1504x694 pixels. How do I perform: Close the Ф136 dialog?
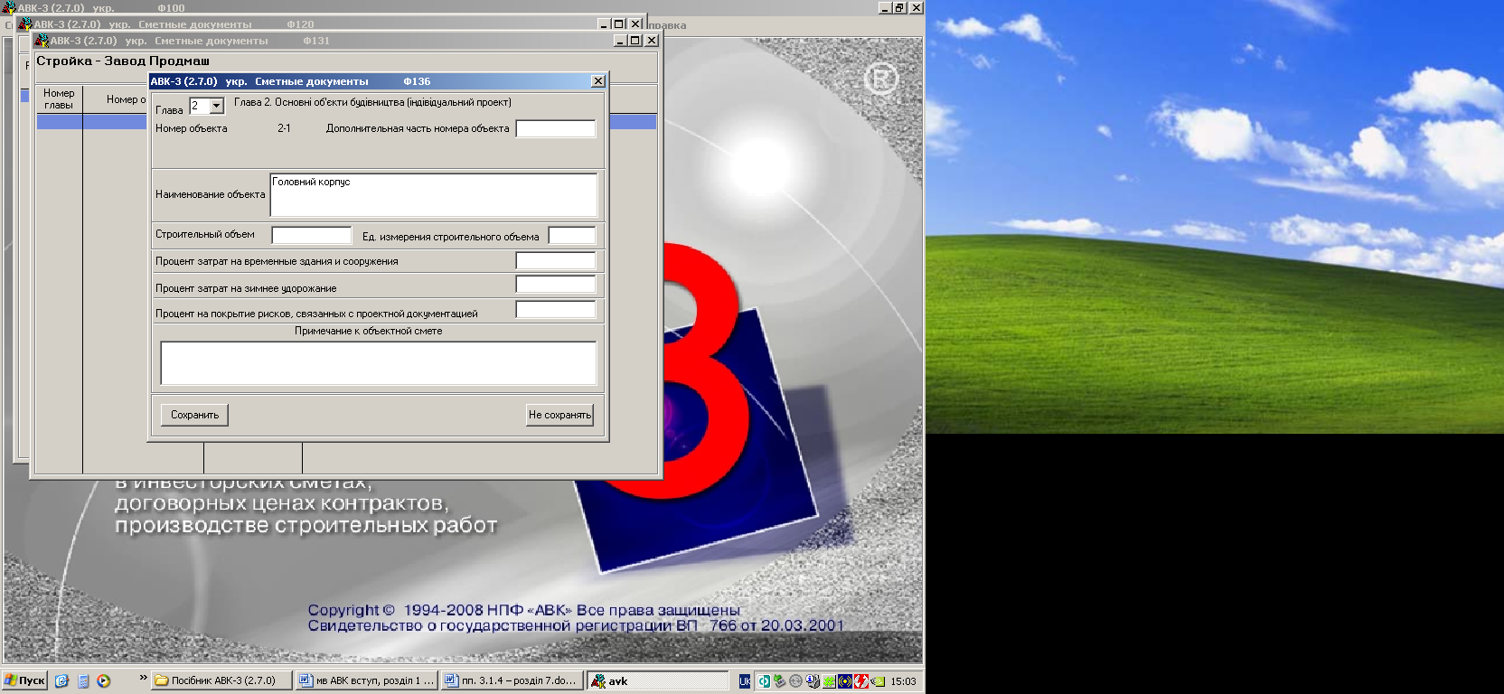pyautogui.click(x=598, y=81)
